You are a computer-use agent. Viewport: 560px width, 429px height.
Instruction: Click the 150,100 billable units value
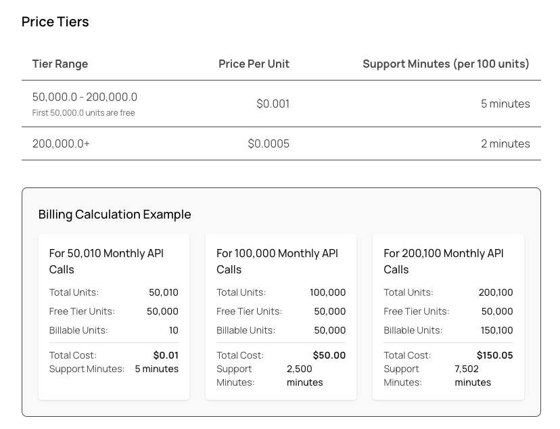(495, 330)
